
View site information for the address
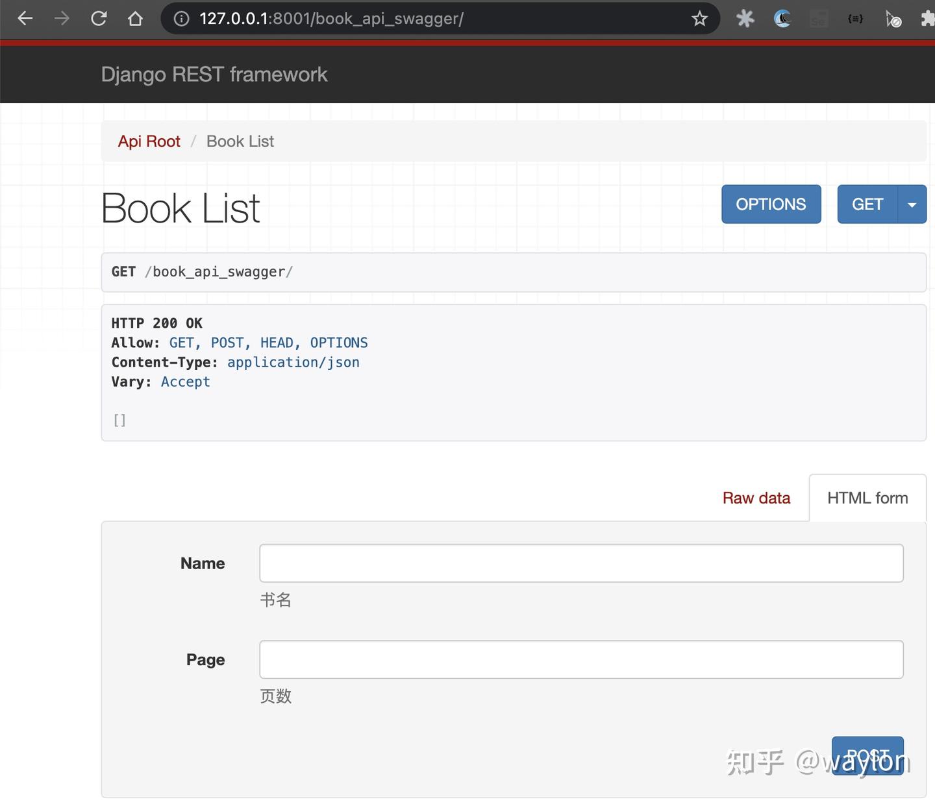point(181,19)
